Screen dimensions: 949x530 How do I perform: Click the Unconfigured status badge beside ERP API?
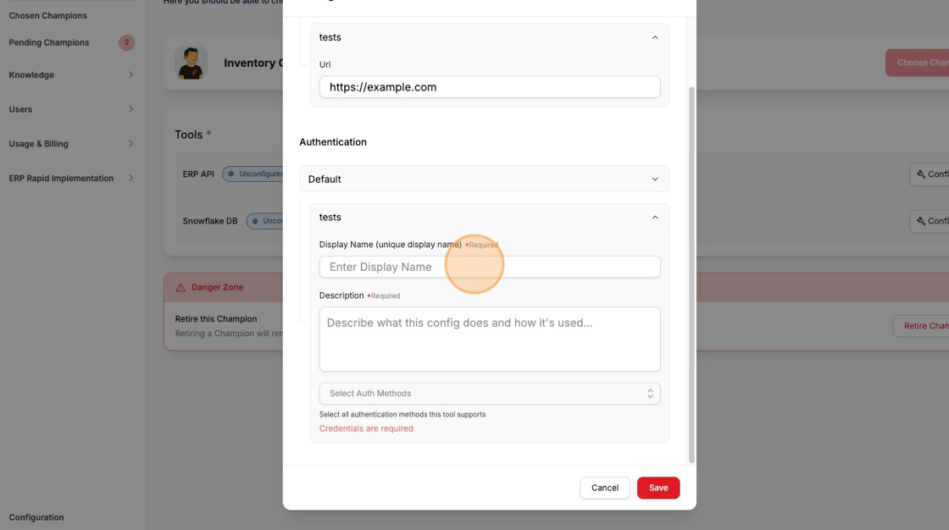(x=254, y=174)
